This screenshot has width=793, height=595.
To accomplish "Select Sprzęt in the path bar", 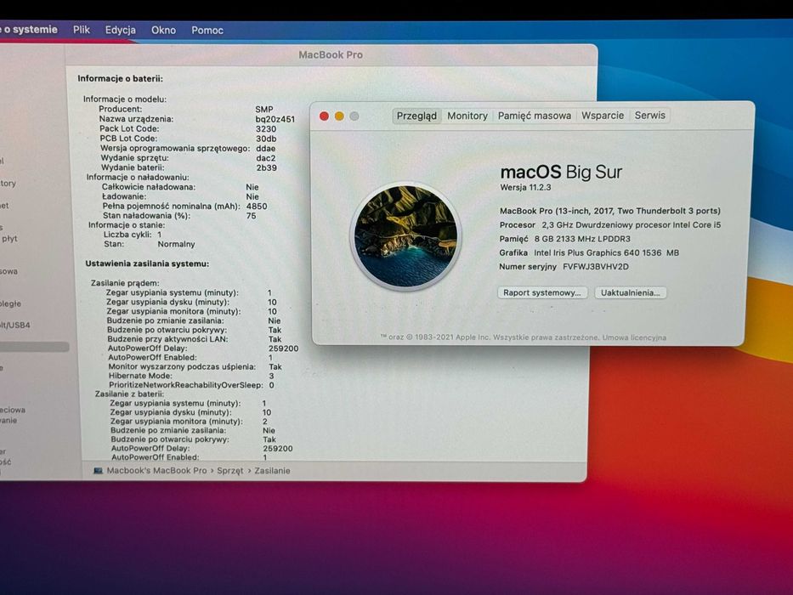I will [230, 471].
